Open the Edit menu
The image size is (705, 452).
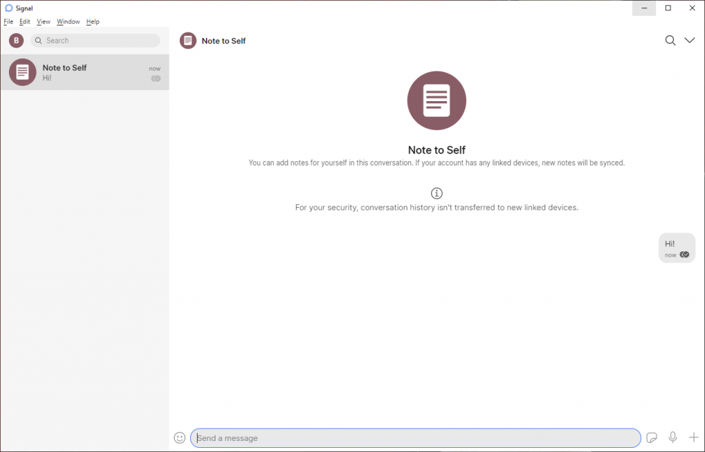click(25, 21)
